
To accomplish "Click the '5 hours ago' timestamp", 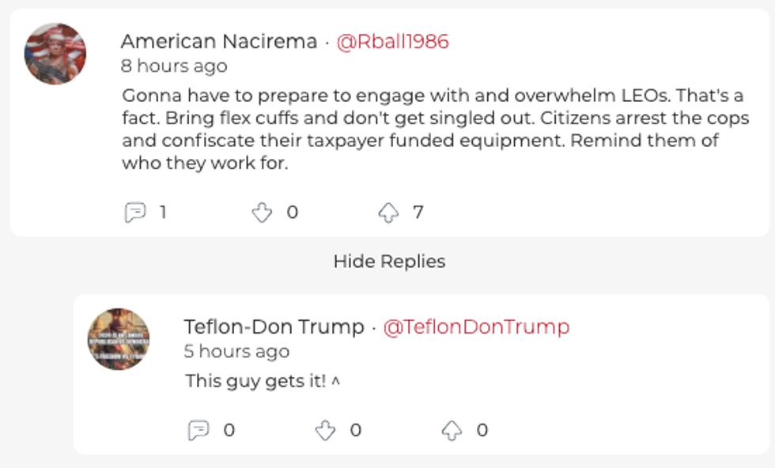I will coord(236,351).
